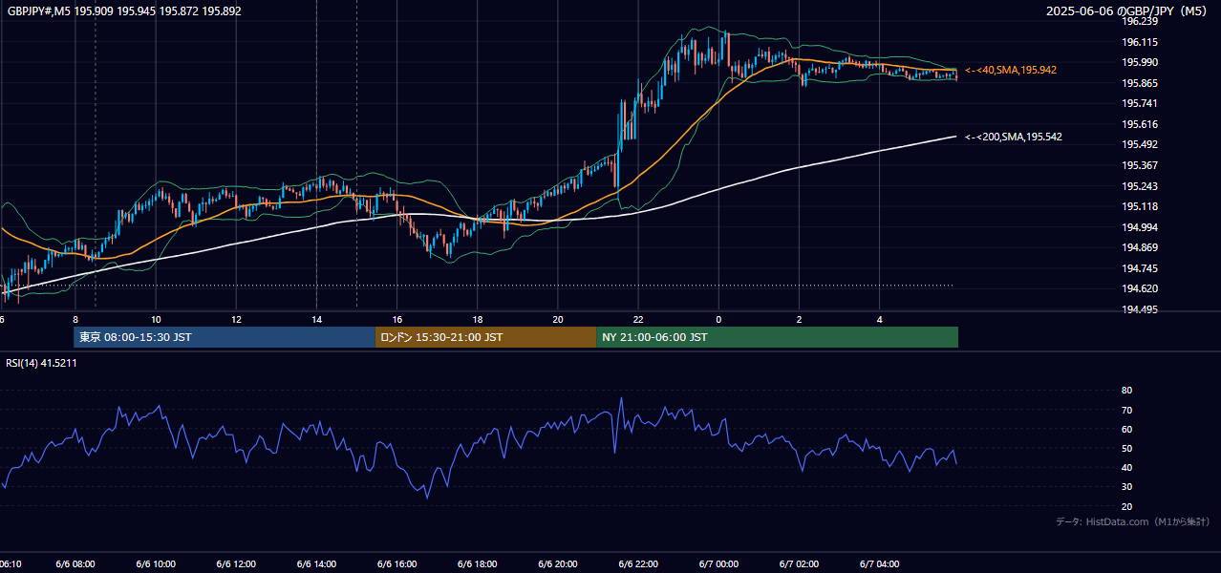Click the price axis value 194.994

pos(1140,228)
